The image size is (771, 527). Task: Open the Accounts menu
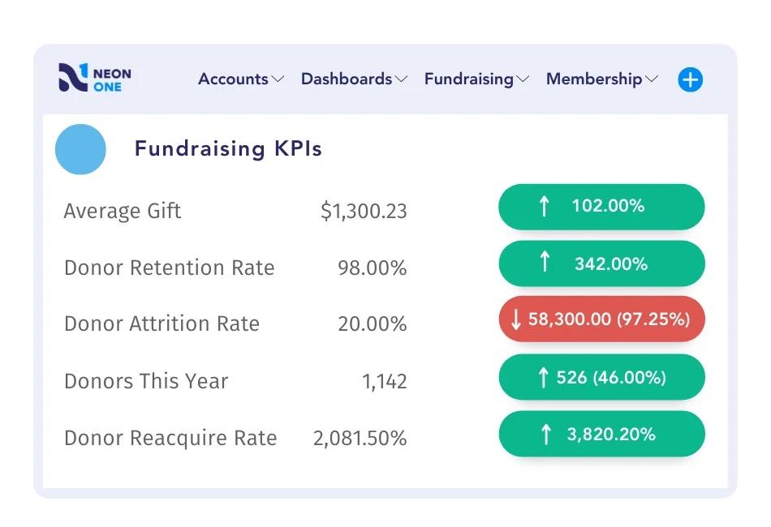[233, 79]
